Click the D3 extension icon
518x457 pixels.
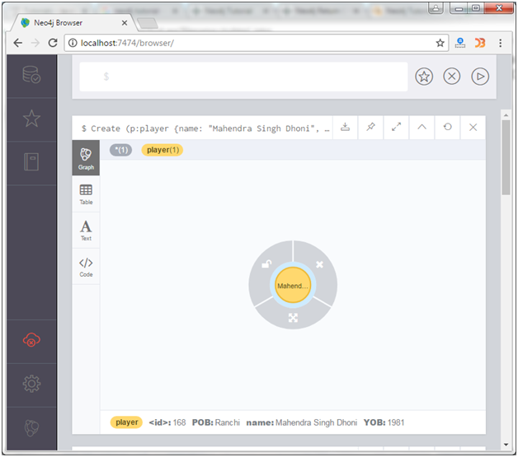click(480, 43)
